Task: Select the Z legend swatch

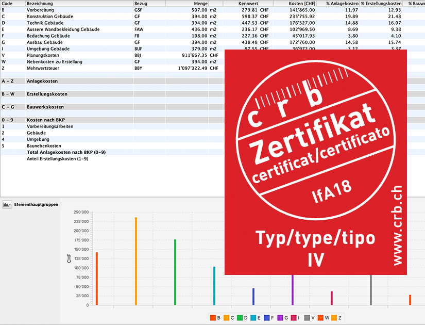Action: (x=334, y=318)
